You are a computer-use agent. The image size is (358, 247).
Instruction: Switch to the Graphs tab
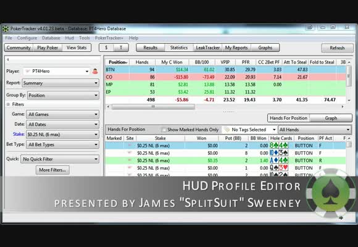[x=265, y=48]
